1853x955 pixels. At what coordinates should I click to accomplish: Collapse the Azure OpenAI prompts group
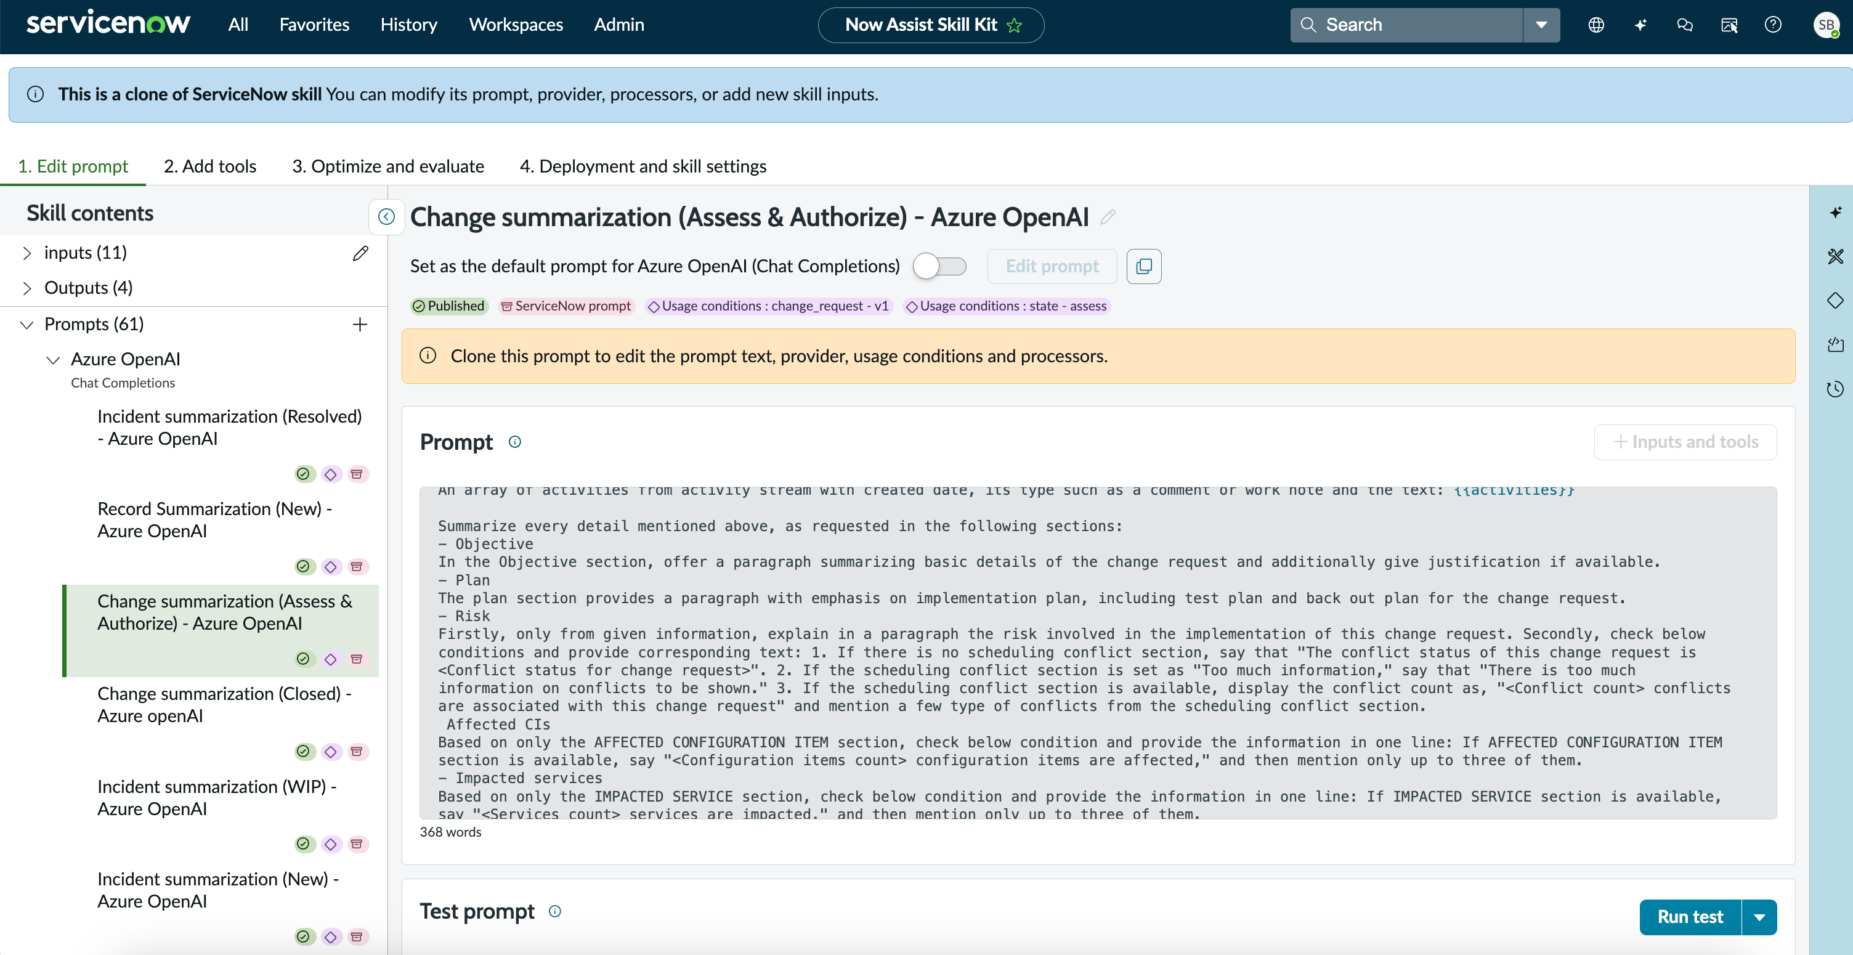tap(53, 359)
